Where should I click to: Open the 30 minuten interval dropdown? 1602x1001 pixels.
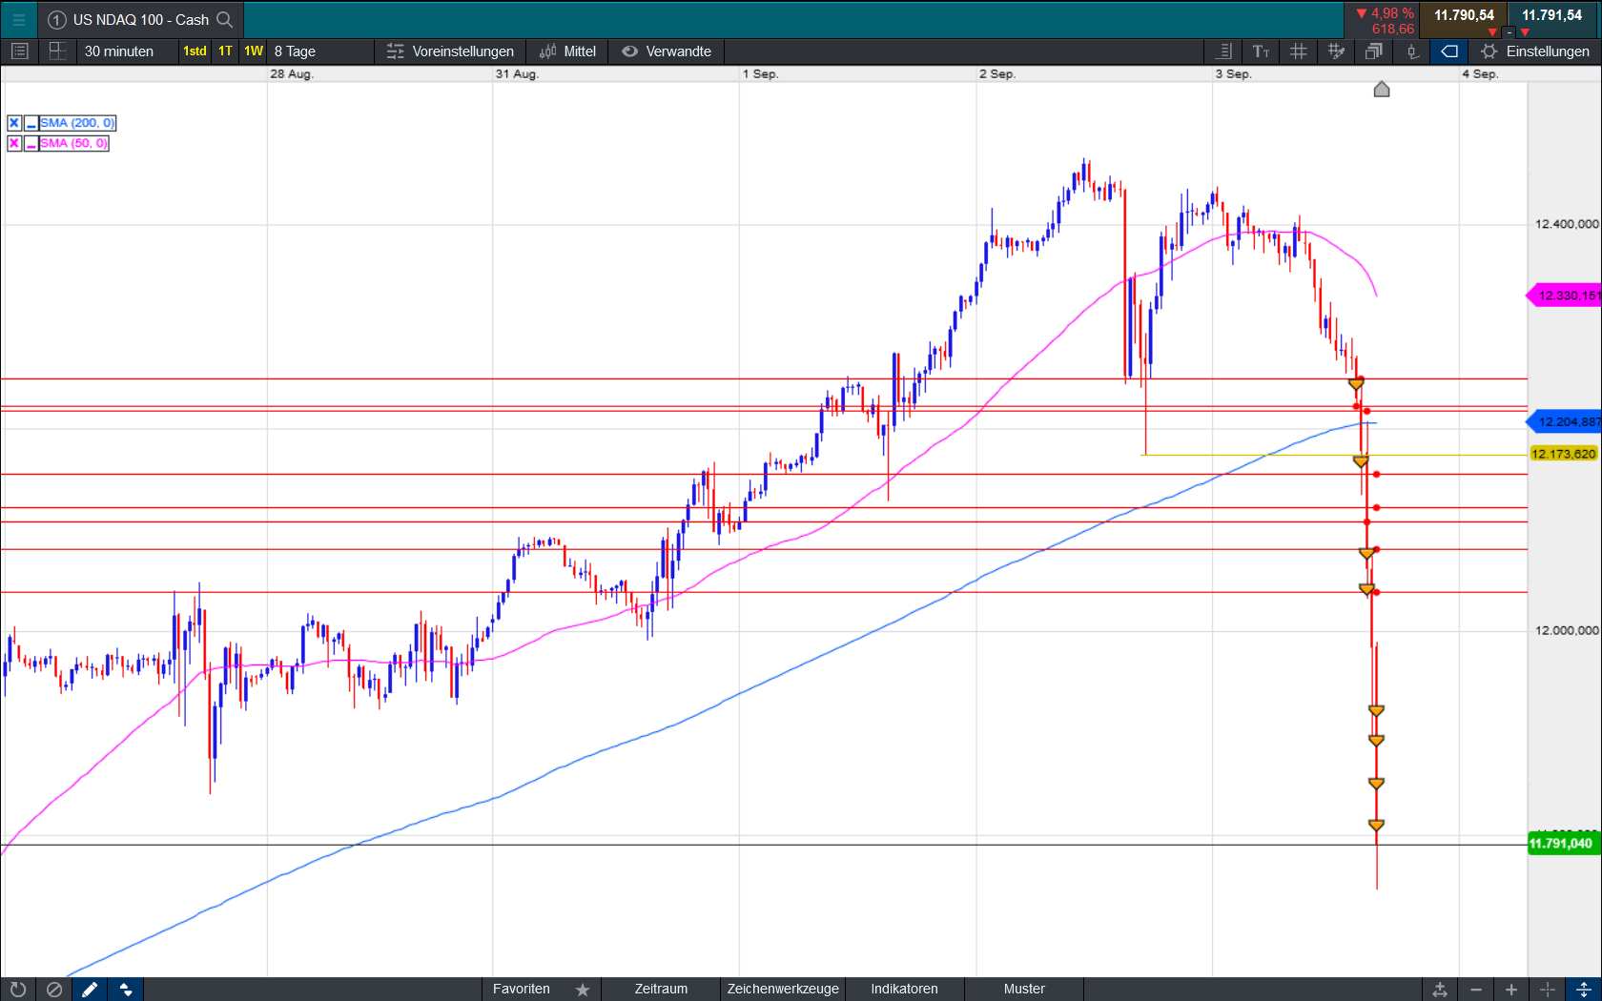(119, 51)
